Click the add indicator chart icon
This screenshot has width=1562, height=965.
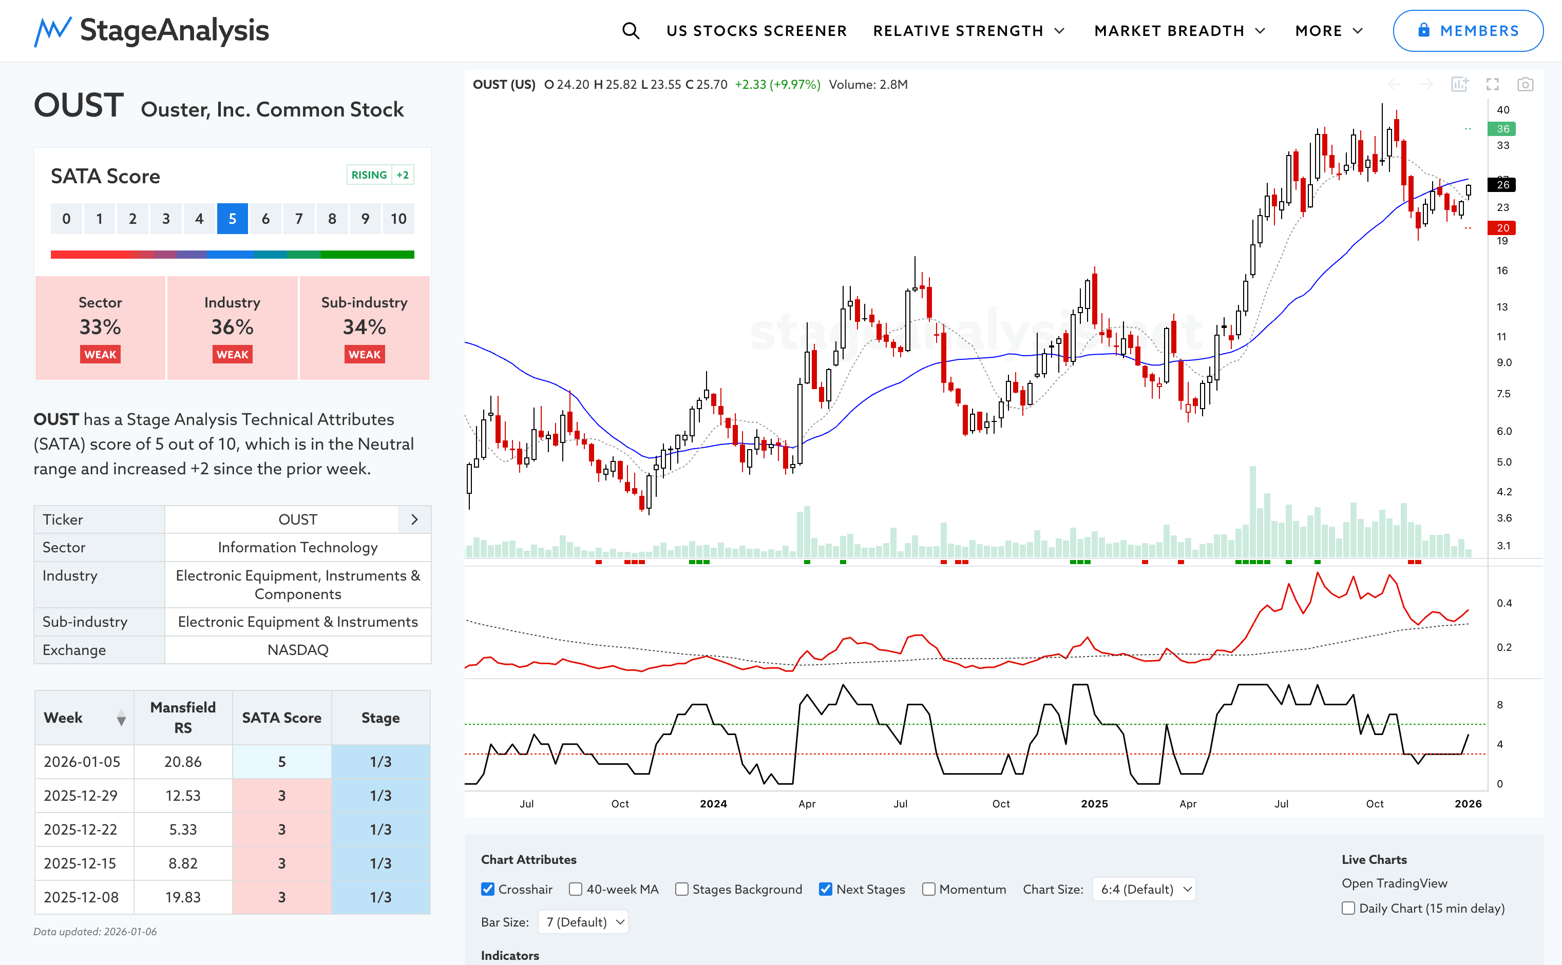(1459, 84)
